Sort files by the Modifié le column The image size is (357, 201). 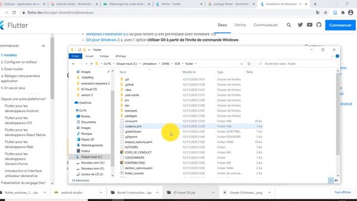pos(189,72)
